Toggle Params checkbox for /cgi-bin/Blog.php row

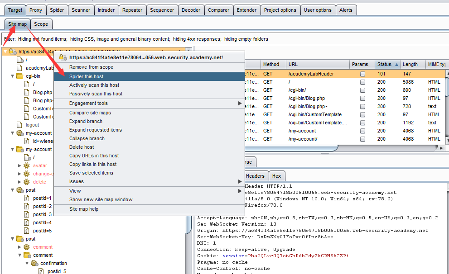[x=362, y=99]
